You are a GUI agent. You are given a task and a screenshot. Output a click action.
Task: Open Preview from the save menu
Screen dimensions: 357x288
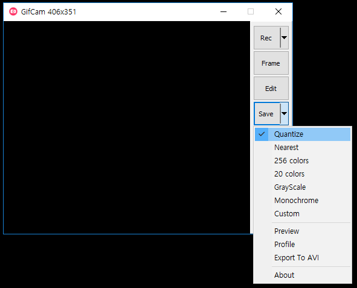point(303,231)
